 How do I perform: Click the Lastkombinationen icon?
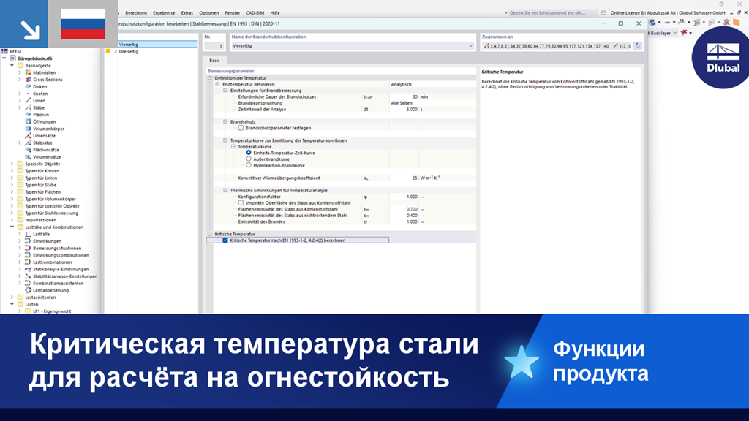[29, 262]
